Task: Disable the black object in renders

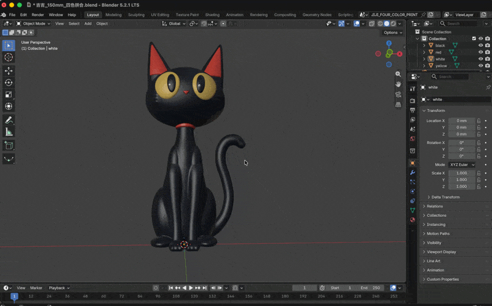Action: click(x=487, y=45)
